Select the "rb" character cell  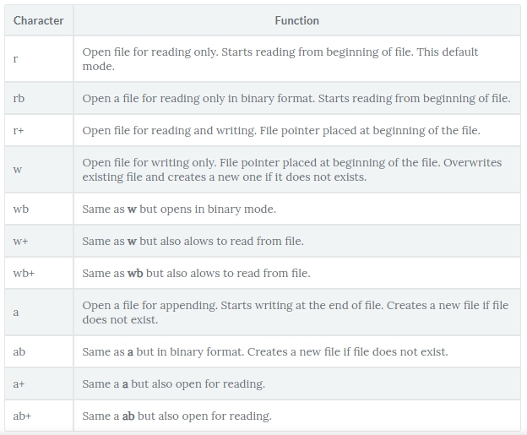pos(19,98)
